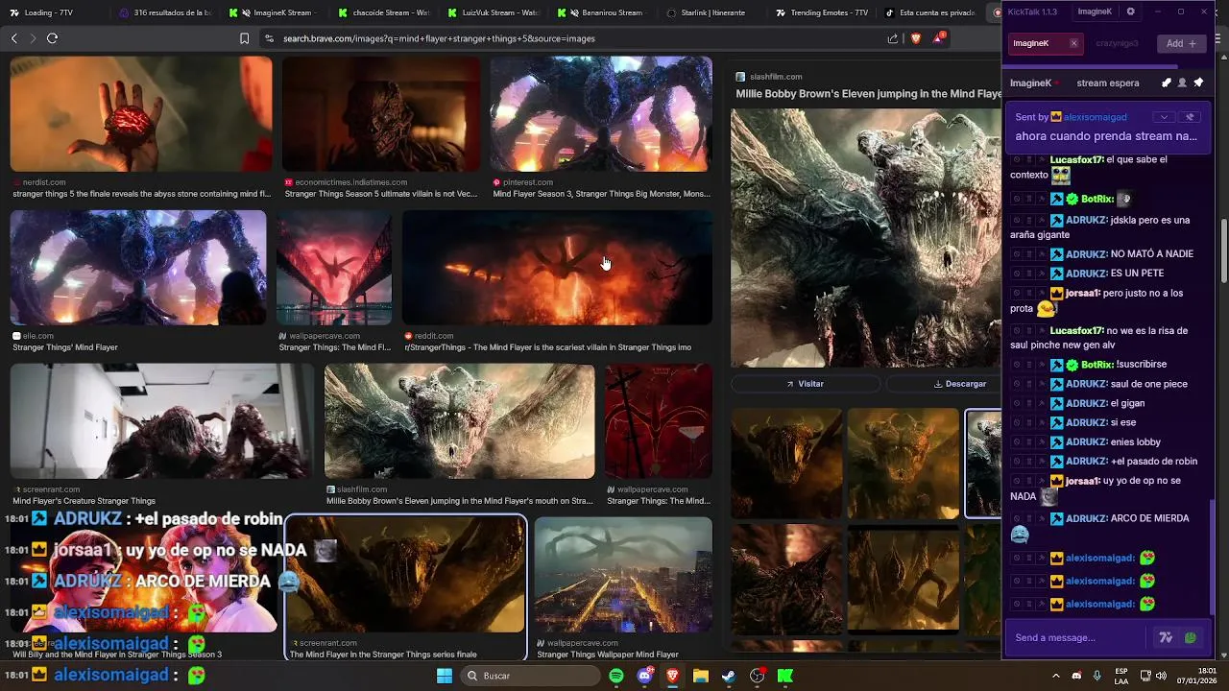The height and width of the screenshot is (691, 1229).
Task: Share the page using address bar icon
Action: pyautogui.click(x=893, y=38)
